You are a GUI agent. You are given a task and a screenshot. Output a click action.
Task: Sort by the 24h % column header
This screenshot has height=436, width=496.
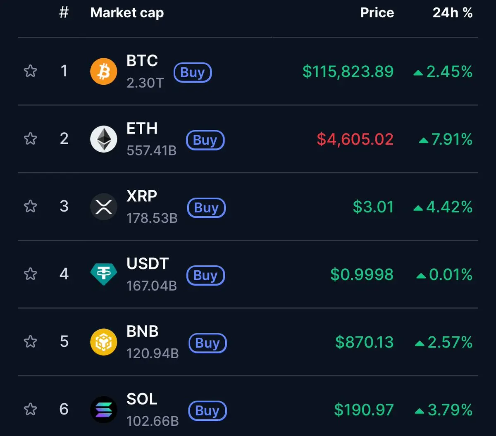pos(453,13)
